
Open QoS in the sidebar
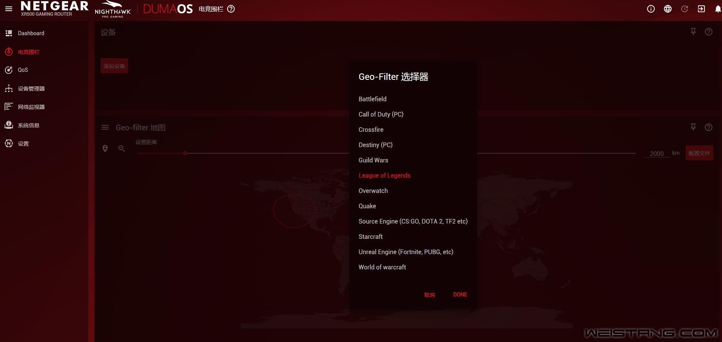pyautogui.click(x=23, y=70)
